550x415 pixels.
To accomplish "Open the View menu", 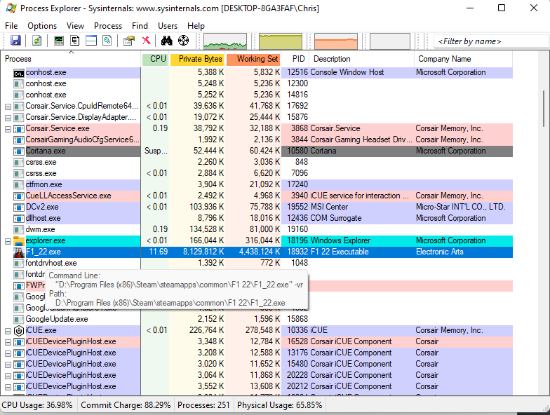I will (x=76, y=26).
